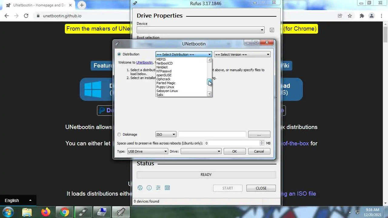388x218 pixels.
Task: Open Select Distribution dropdown
Action: [184, 54]
